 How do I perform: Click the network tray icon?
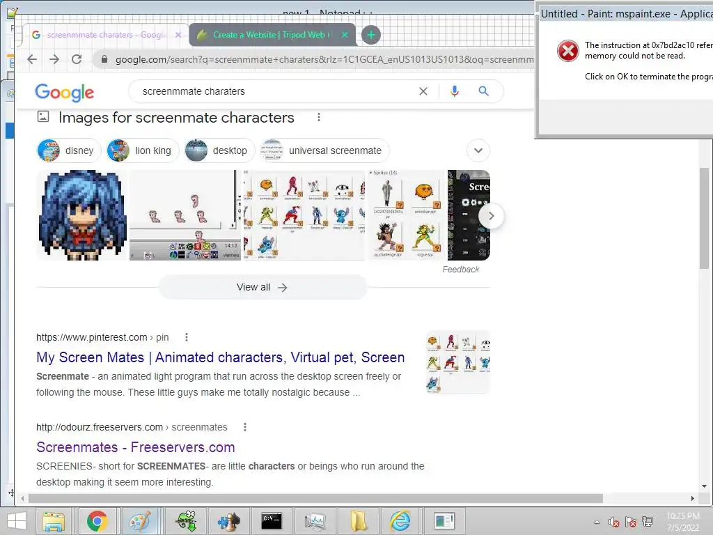pyautogui.click(x=648, y=522)
